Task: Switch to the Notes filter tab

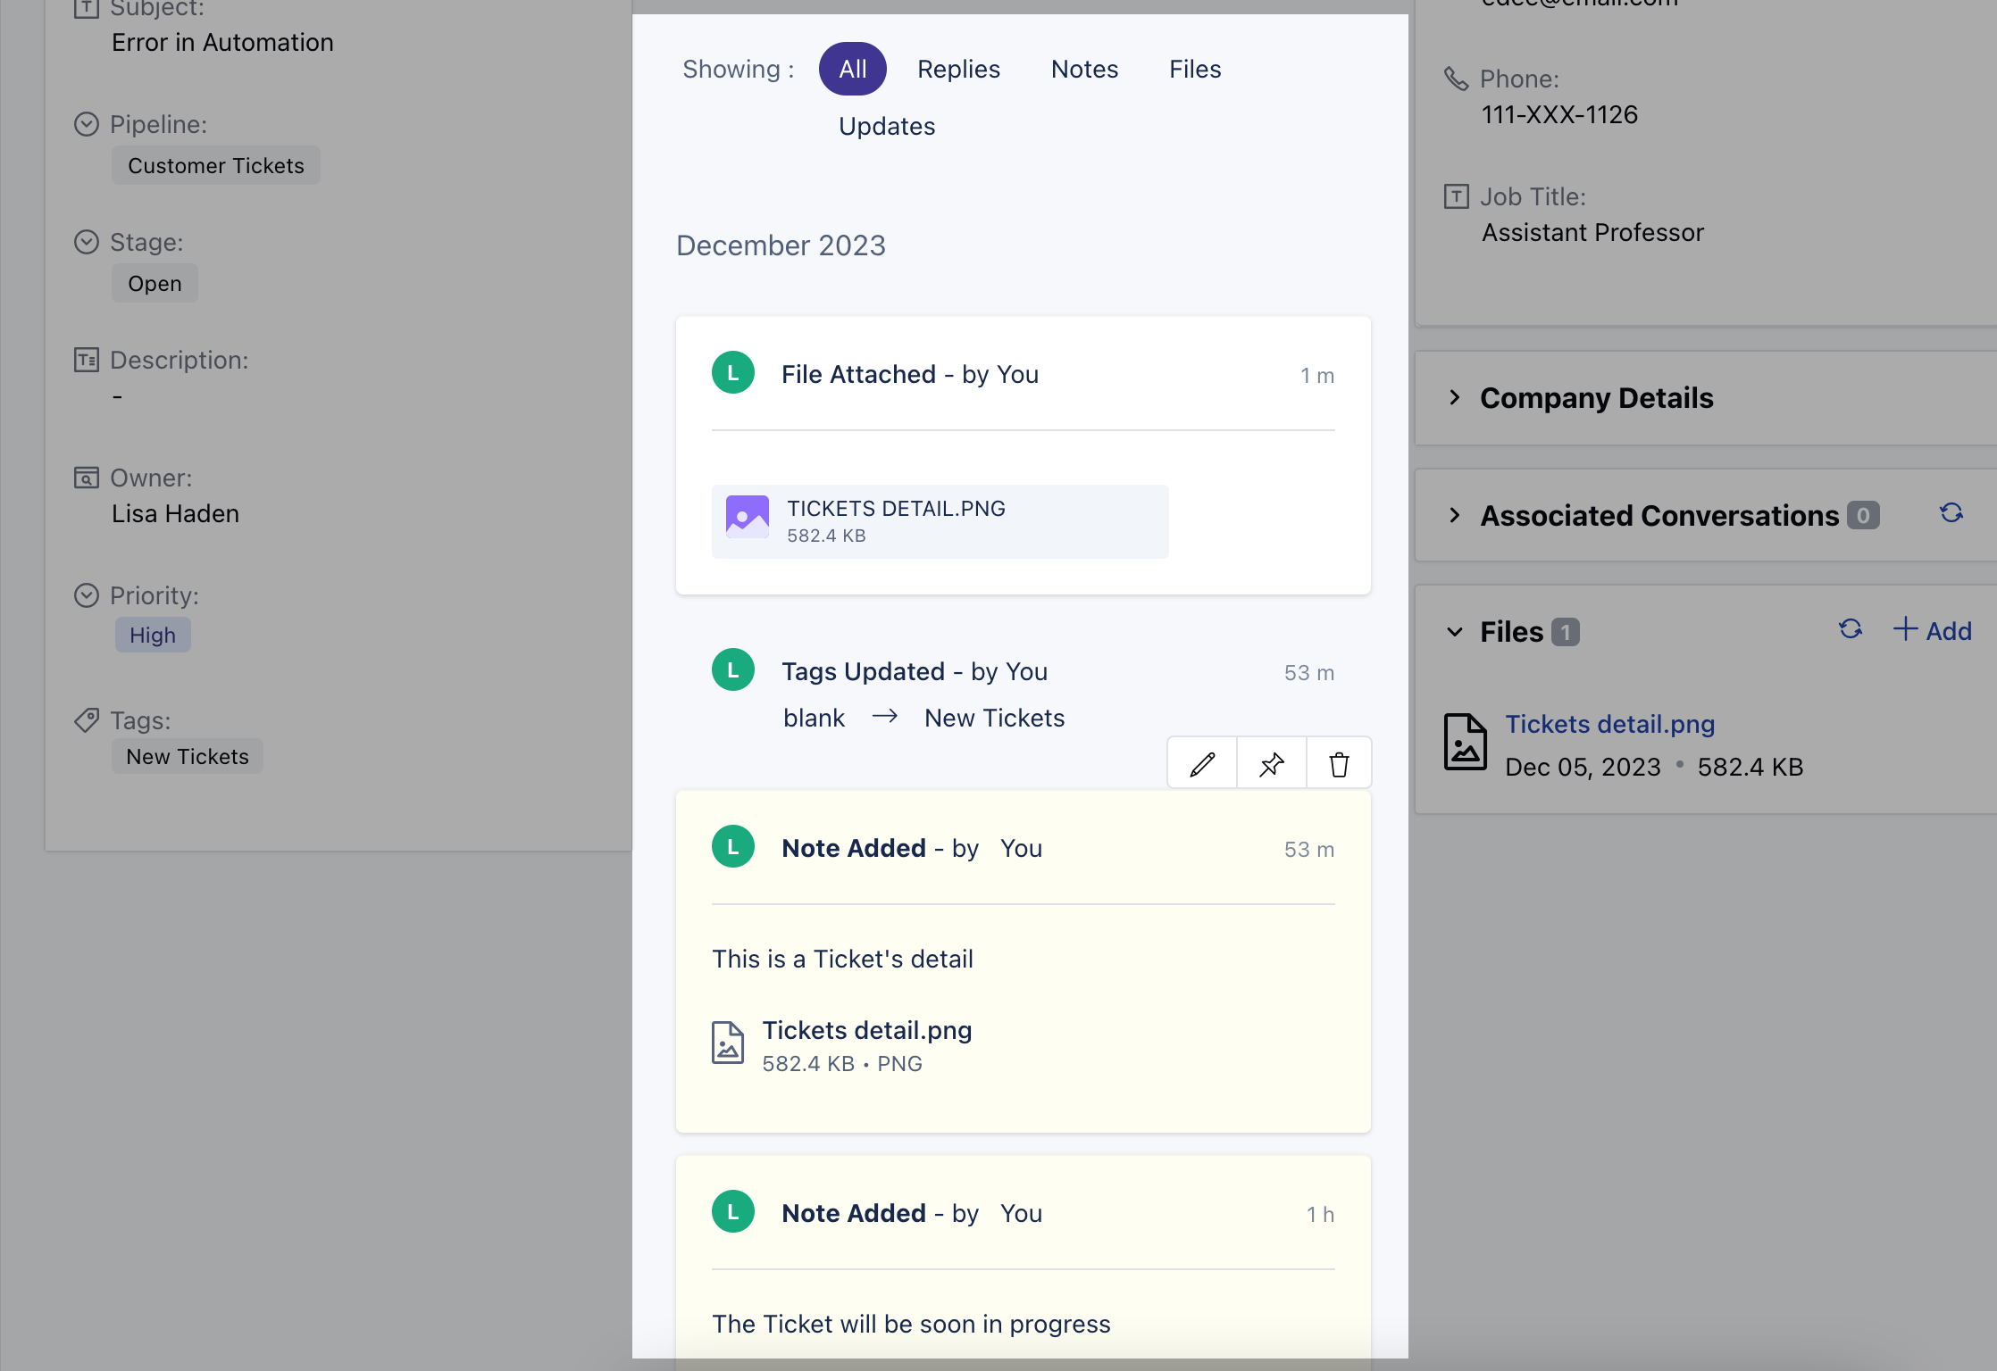Action: point(1084,70)
